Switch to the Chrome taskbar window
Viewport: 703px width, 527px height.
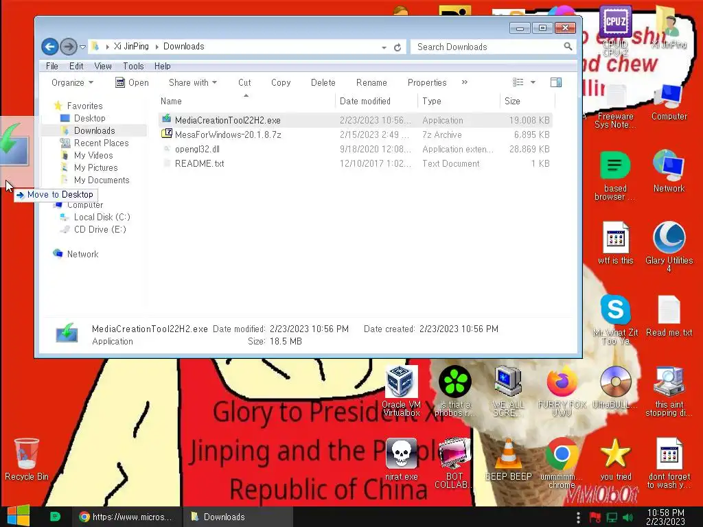(x=127, y=517)
